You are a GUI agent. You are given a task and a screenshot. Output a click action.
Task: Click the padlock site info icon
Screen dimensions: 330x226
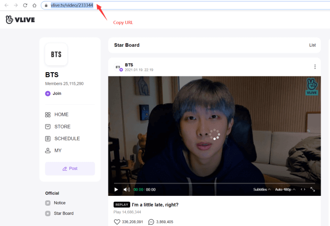point(46,6)
